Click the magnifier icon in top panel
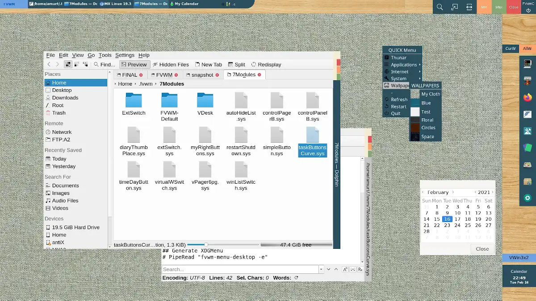 (x=440, y=7)
